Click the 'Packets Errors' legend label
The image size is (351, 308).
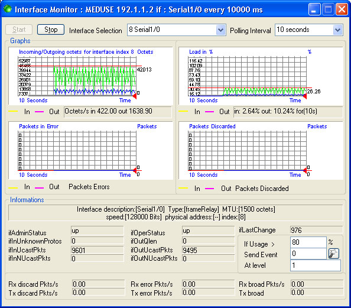[89, 187]
